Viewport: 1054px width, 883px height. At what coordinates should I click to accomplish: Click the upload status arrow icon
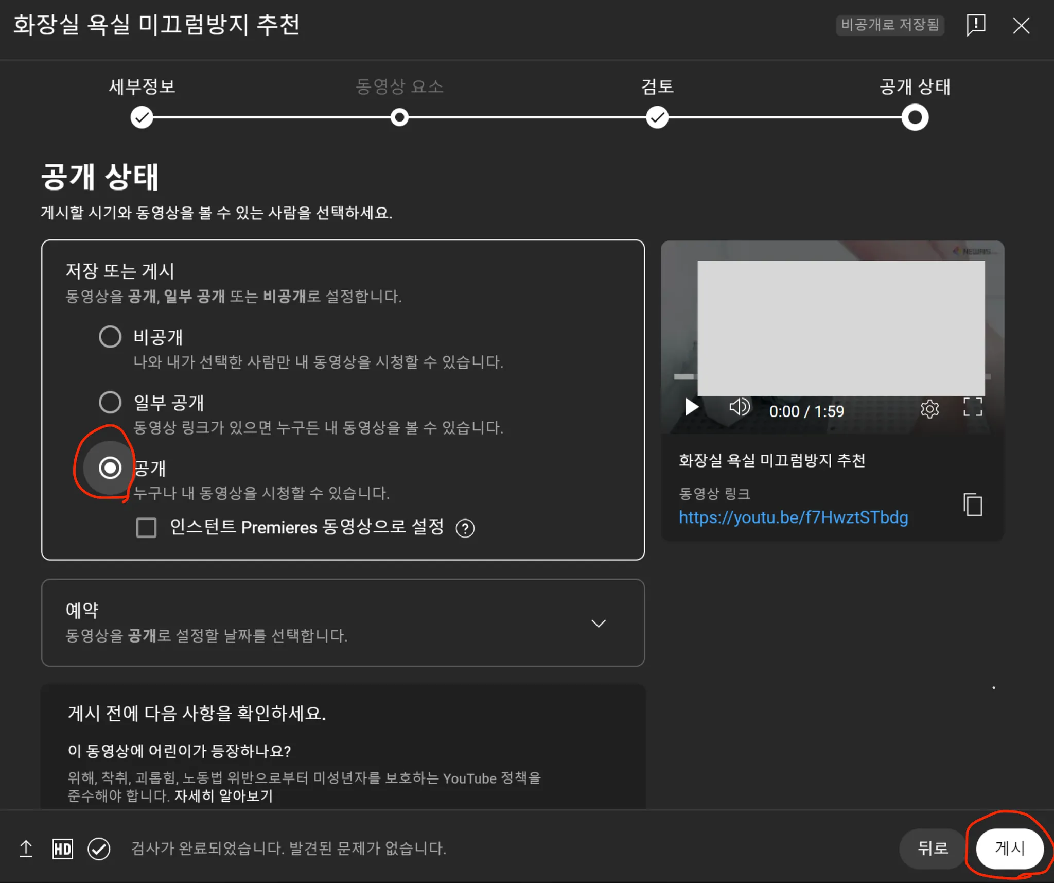tap(26, 848)
